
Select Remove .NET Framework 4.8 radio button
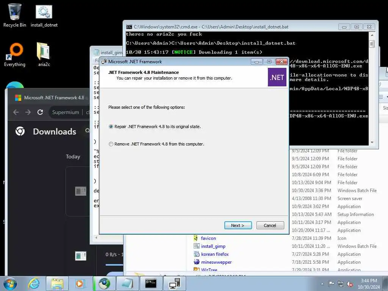click(x=111, y=144)
